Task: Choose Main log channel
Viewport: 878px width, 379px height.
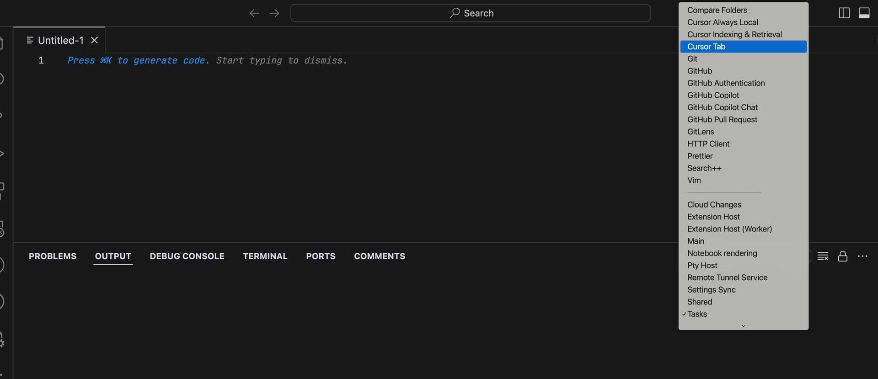Action: (744, 241)
